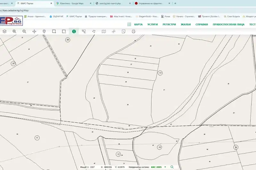Click the map label 73
256x170 pixels.
click(160, 73)
